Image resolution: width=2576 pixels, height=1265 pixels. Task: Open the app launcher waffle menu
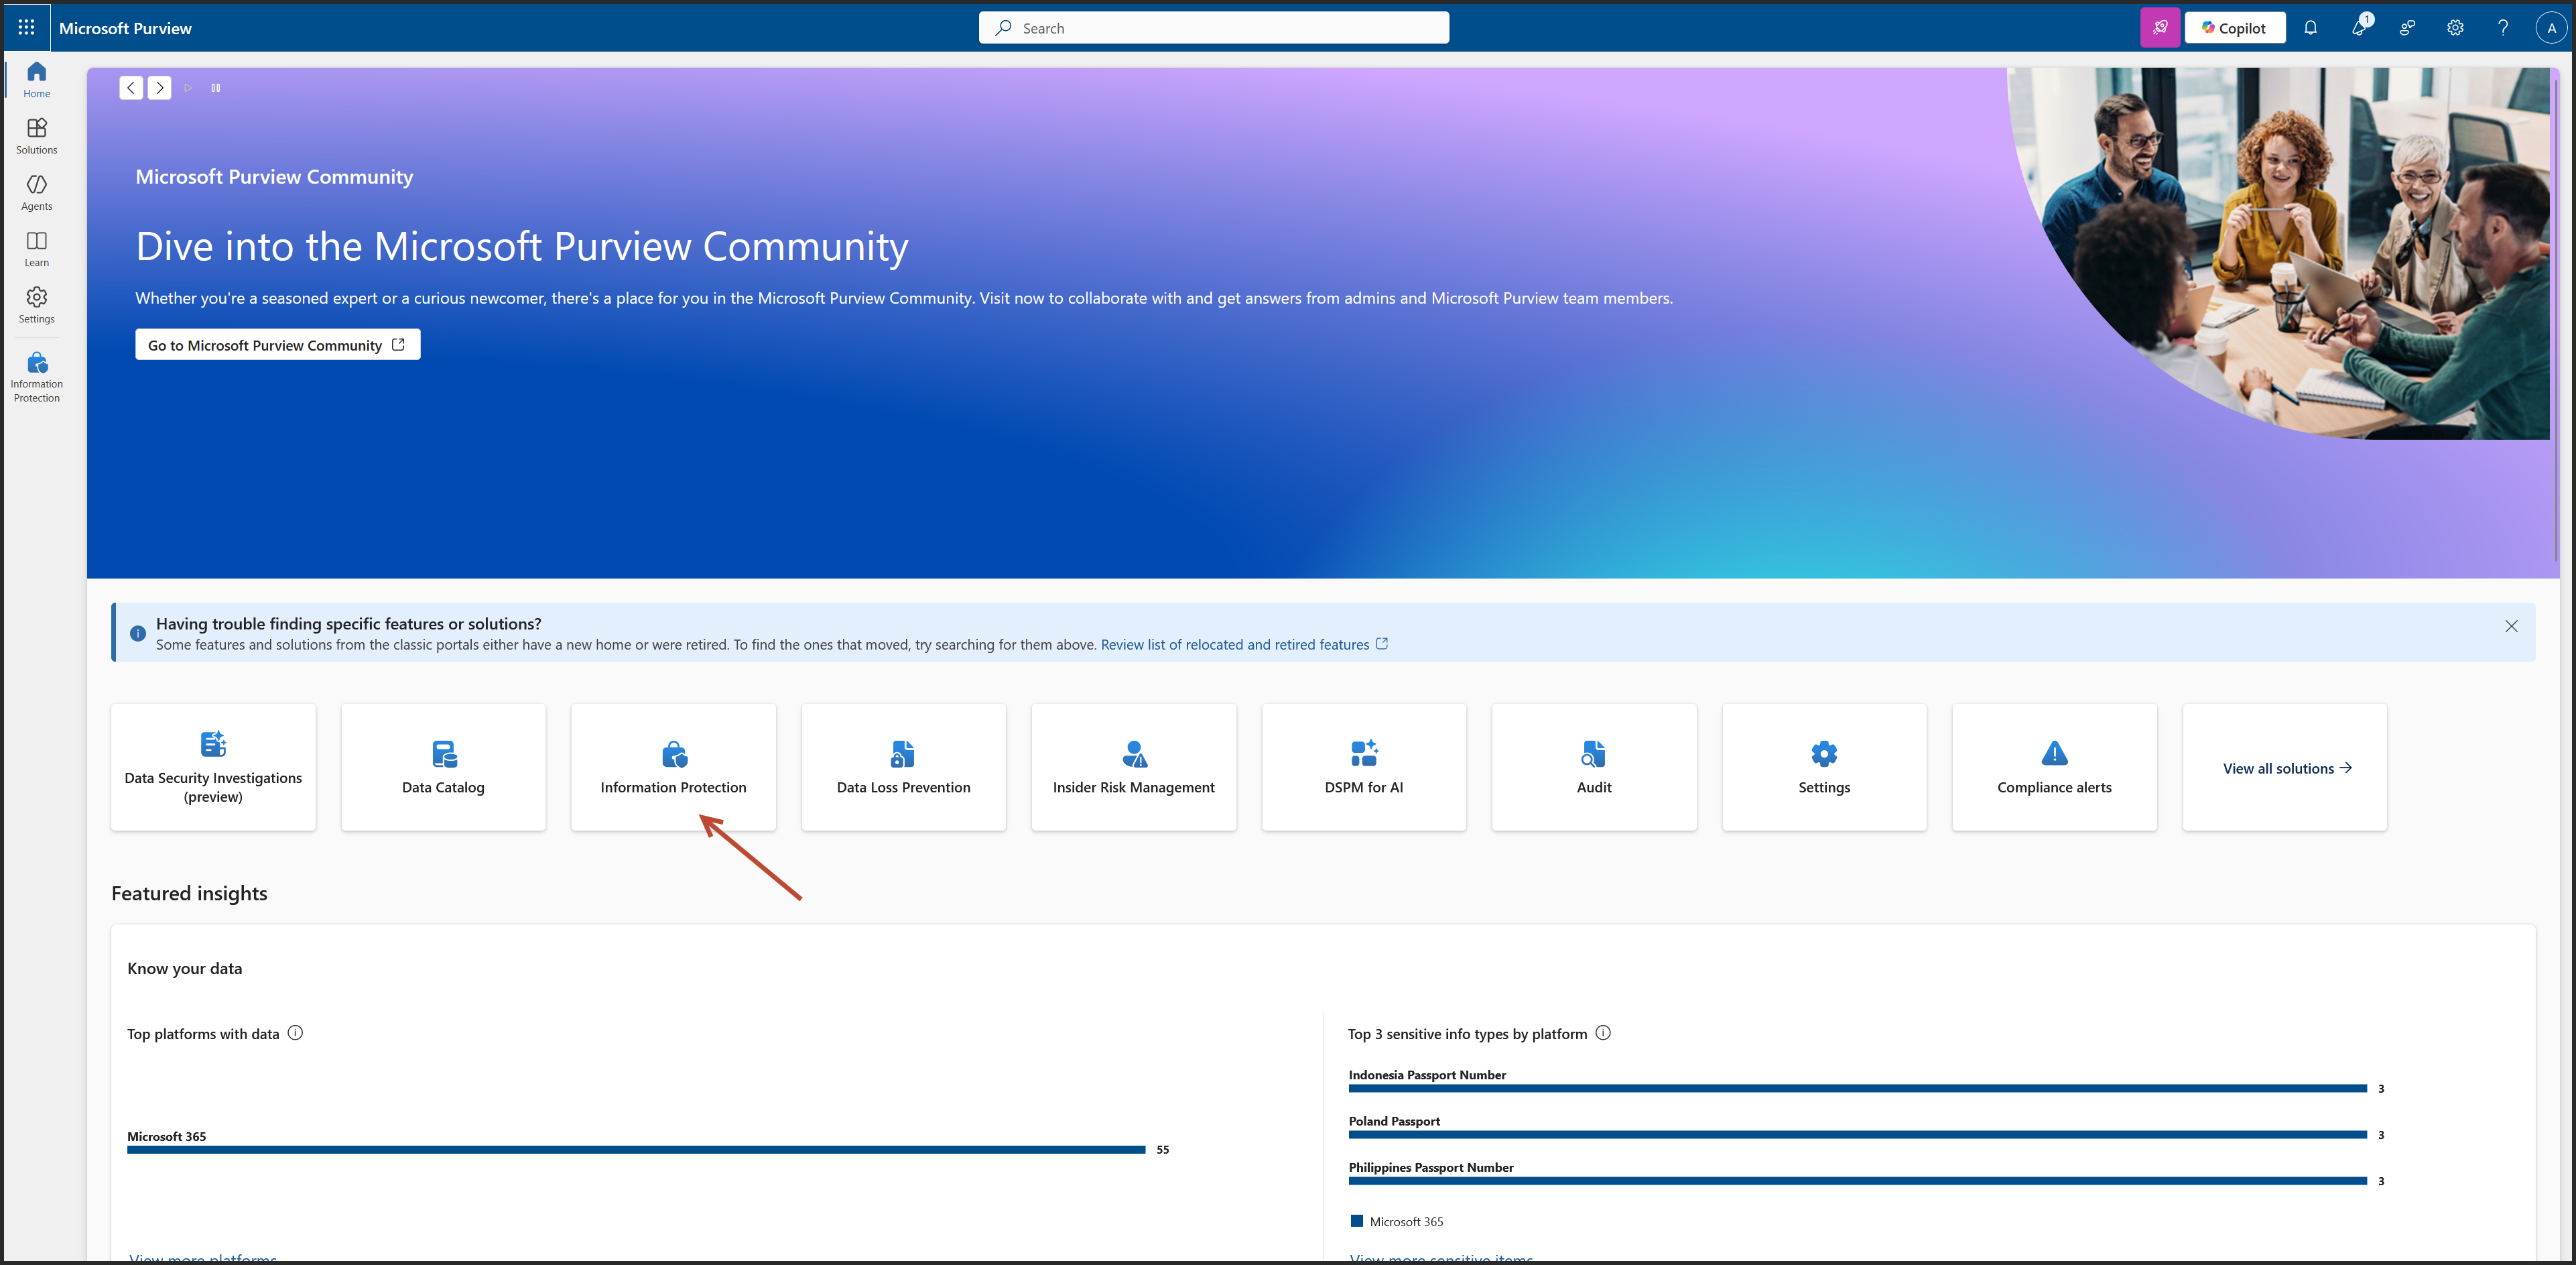click(26, 28)
